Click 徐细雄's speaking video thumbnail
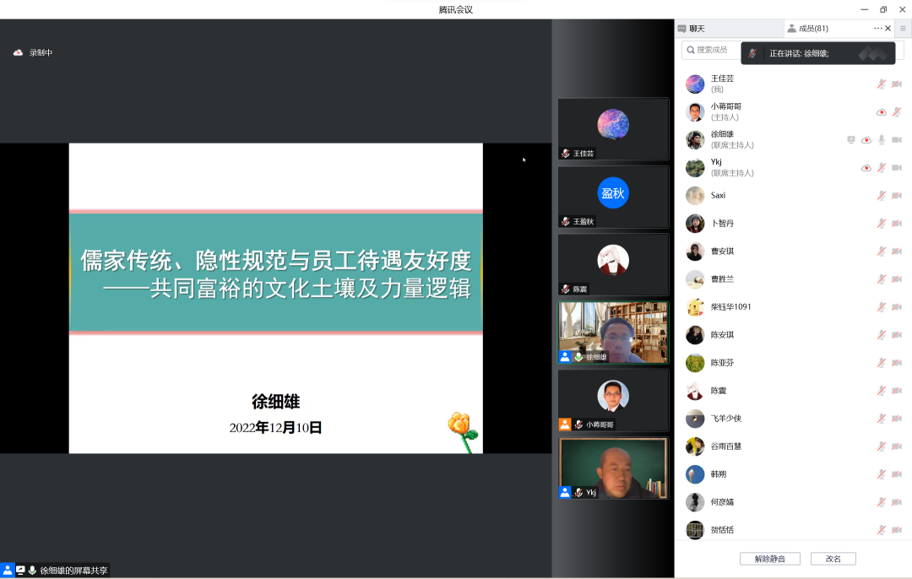This screenshot has height=579, width=912. (613, 332)
